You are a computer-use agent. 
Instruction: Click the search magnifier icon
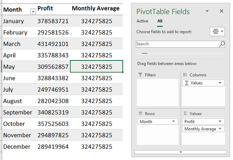222,44
